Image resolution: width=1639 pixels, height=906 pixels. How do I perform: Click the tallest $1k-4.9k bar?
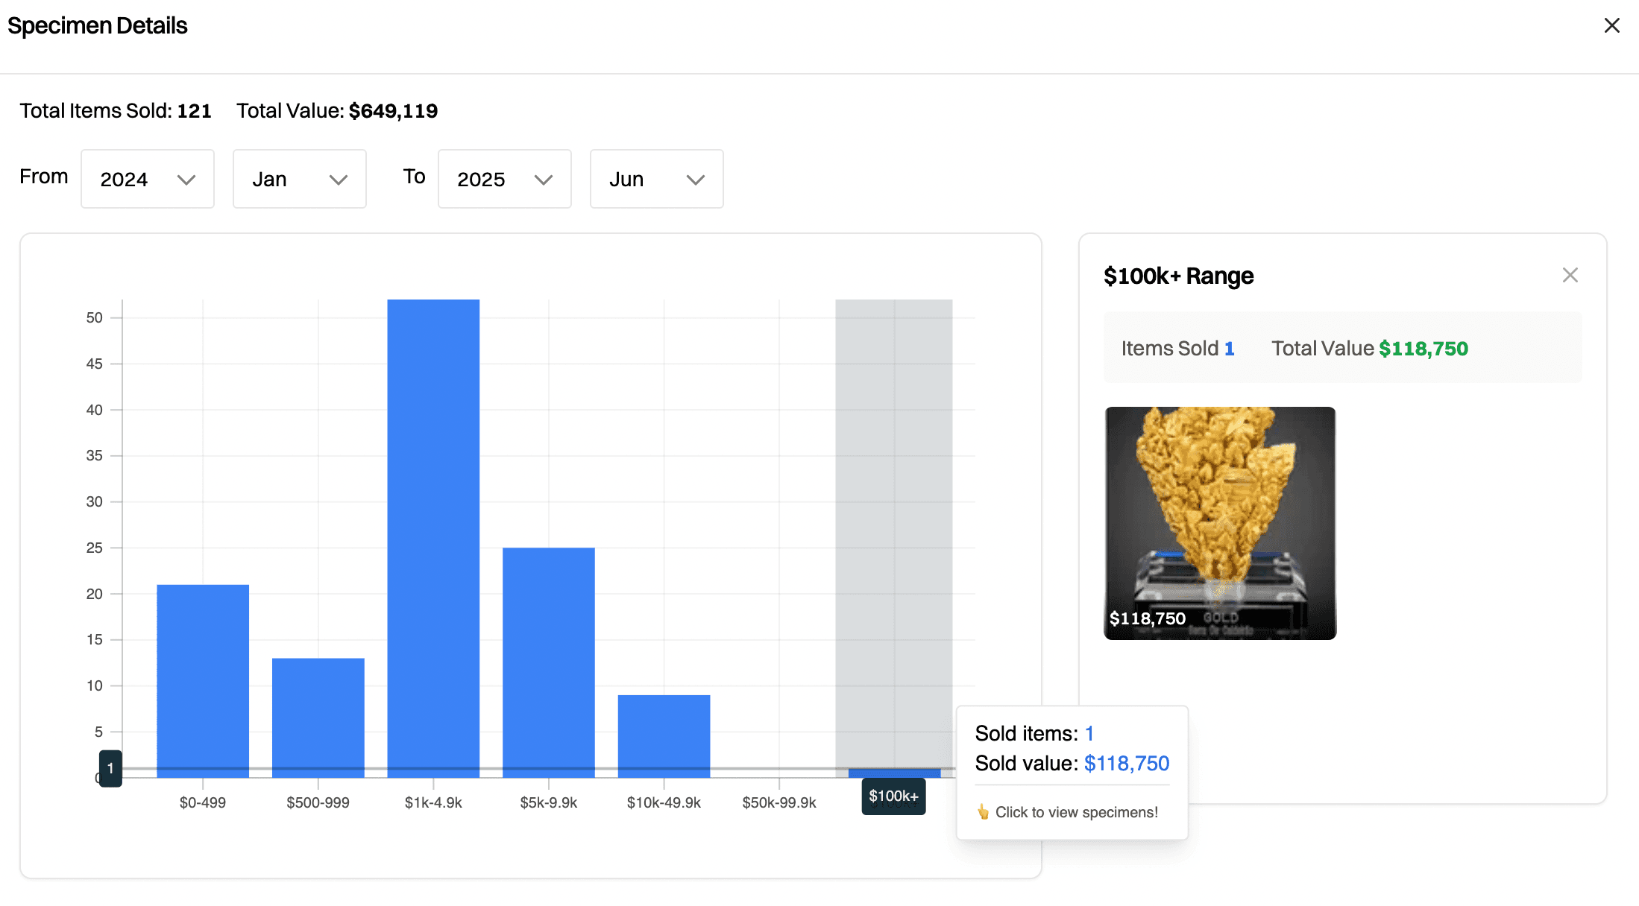pyautogui.click(x=432, y=522)
